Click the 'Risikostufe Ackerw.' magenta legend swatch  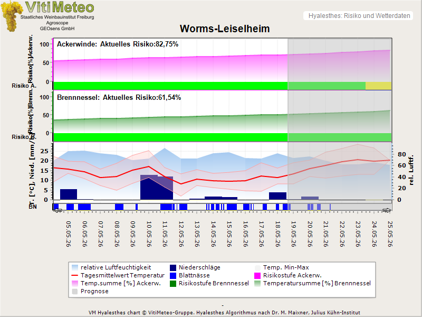tap(257, 275)
